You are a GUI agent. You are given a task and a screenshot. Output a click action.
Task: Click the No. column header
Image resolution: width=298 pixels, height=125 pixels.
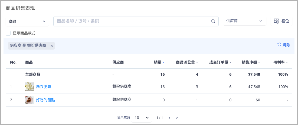tap(13, 62)
